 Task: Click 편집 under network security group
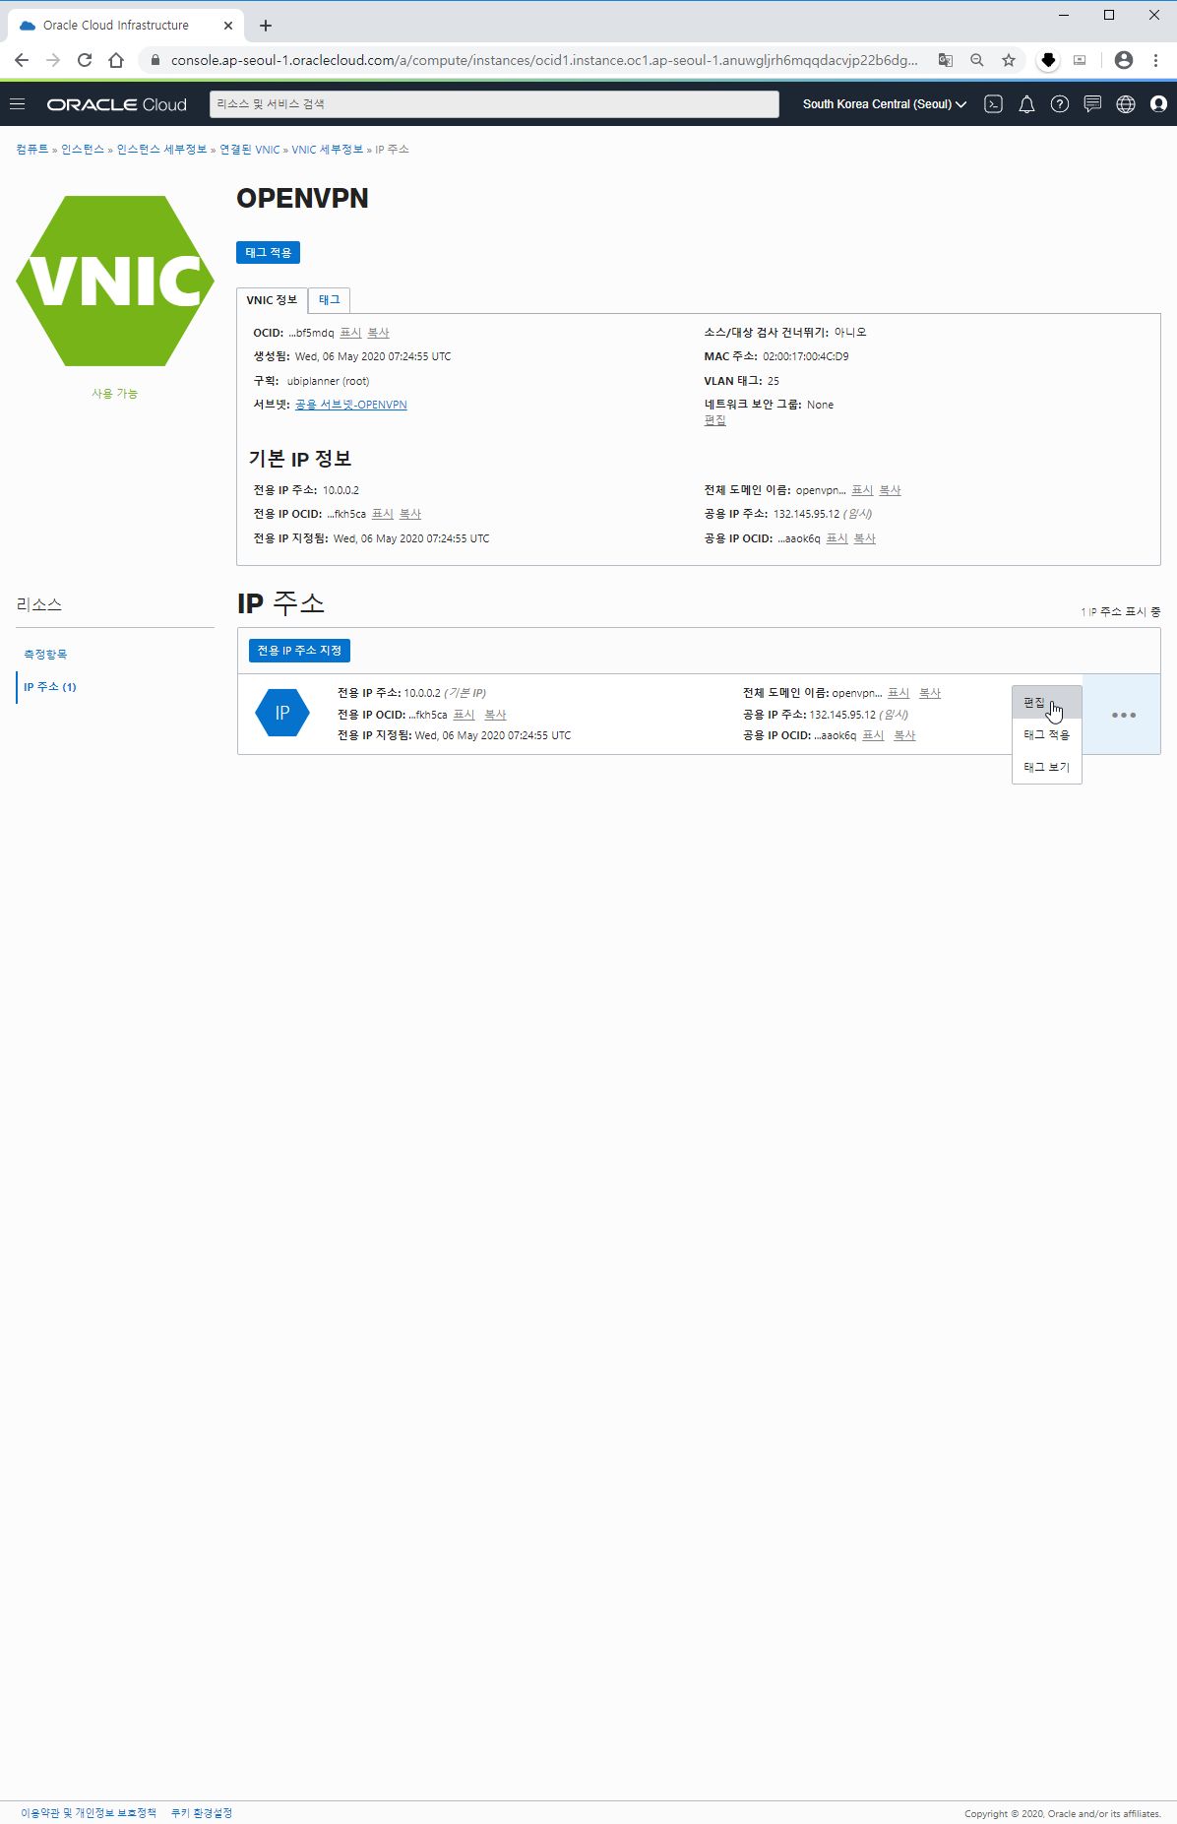pos(715,420)
